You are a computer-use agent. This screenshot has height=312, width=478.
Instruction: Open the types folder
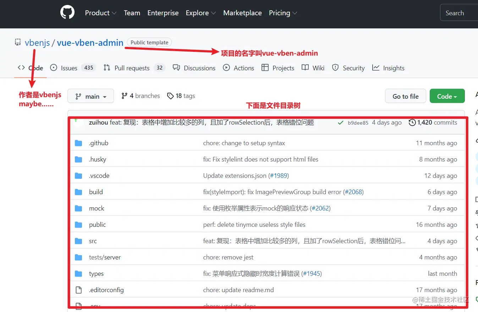(96, 274)
